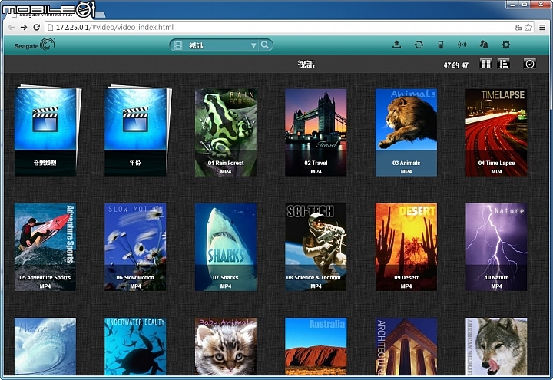The height and width of the screenshot is (380, 553).
Task: Open the Baby Animals video thumbnail
Action: 226,346
